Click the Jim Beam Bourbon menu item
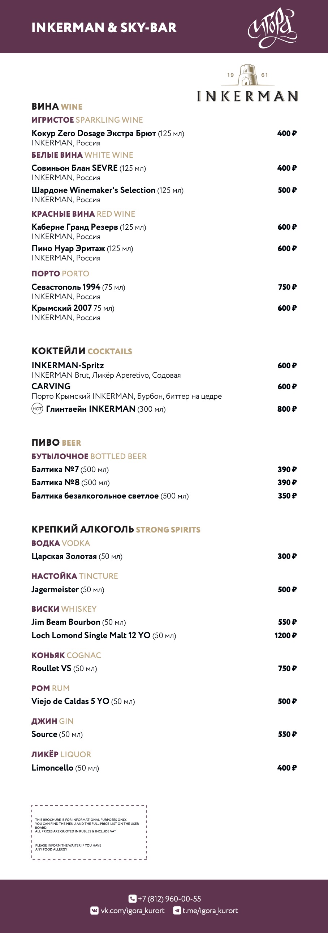Screen dimensions: 328x933 [66, 622]
